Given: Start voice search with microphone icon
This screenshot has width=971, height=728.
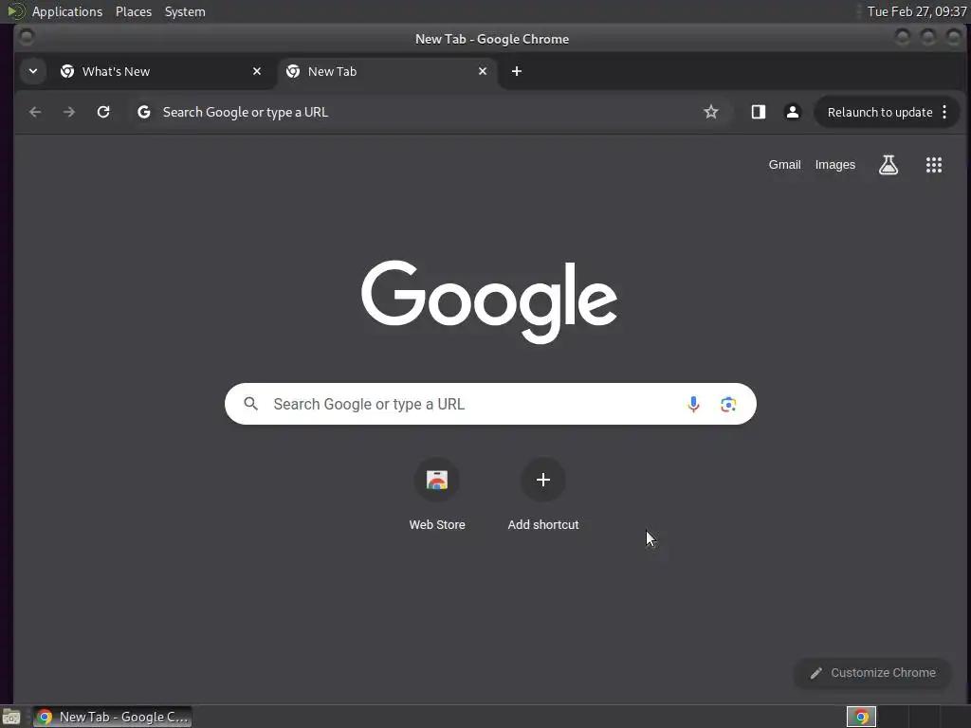Looking at the screenshot, I should (x=693, y=404).
